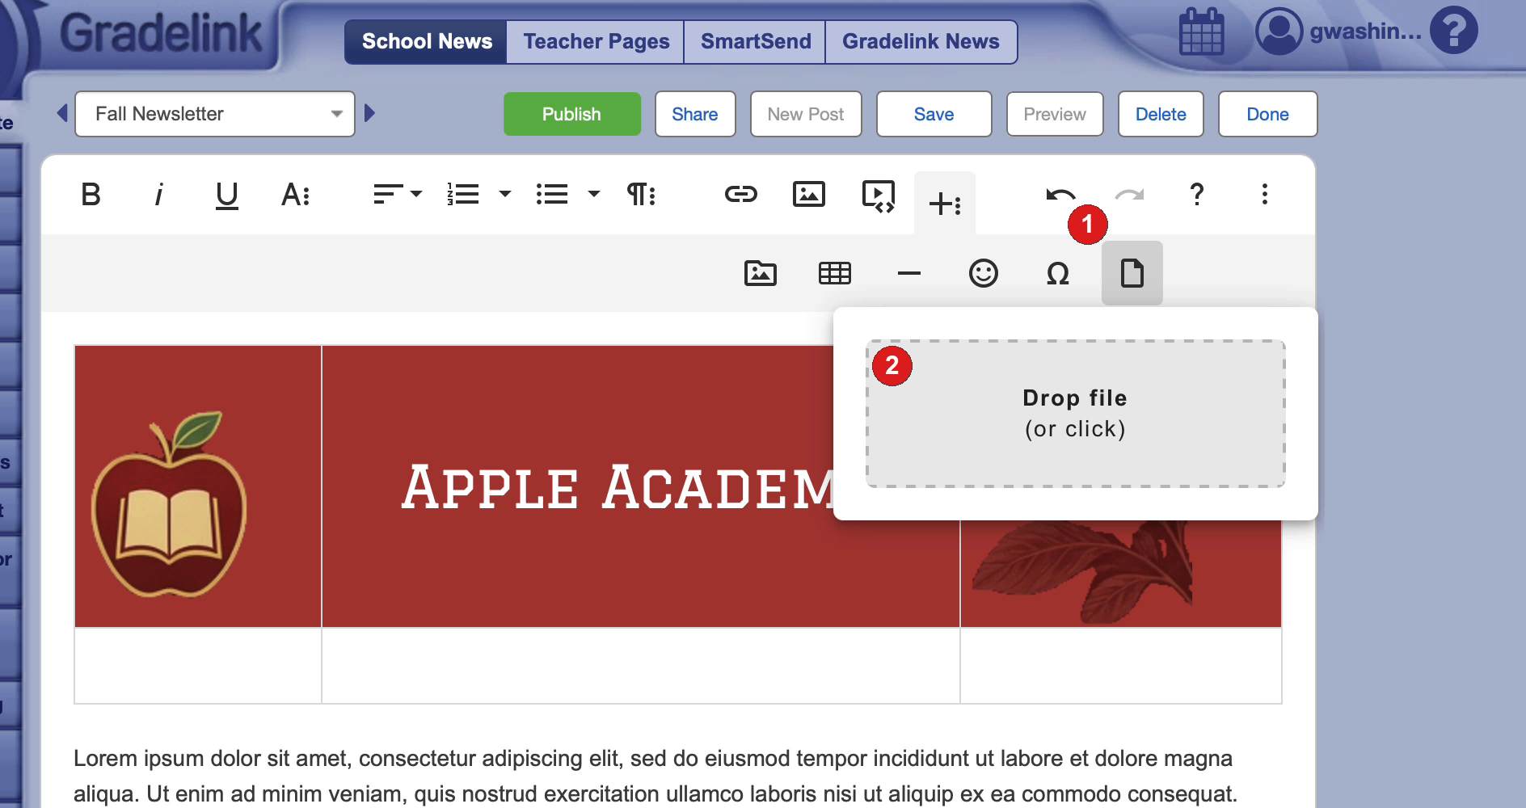Preview the newsletter

[x=1055, y=114]
